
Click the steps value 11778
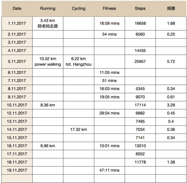pyautogui.click(x=140, y=162)
